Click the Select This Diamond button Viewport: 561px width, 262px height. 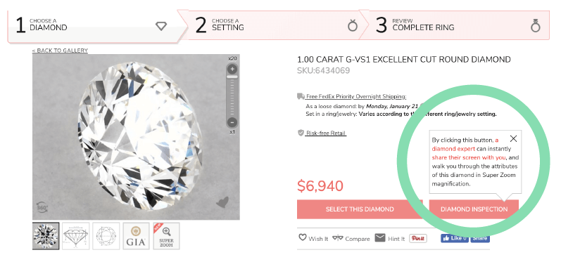pos(360,209)
